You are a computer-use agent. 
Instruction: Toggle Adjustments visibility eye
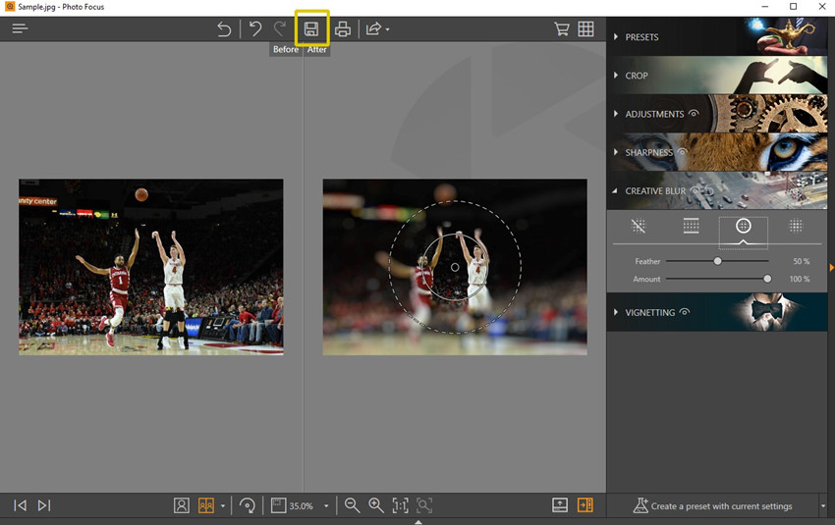tap(694, 113)
